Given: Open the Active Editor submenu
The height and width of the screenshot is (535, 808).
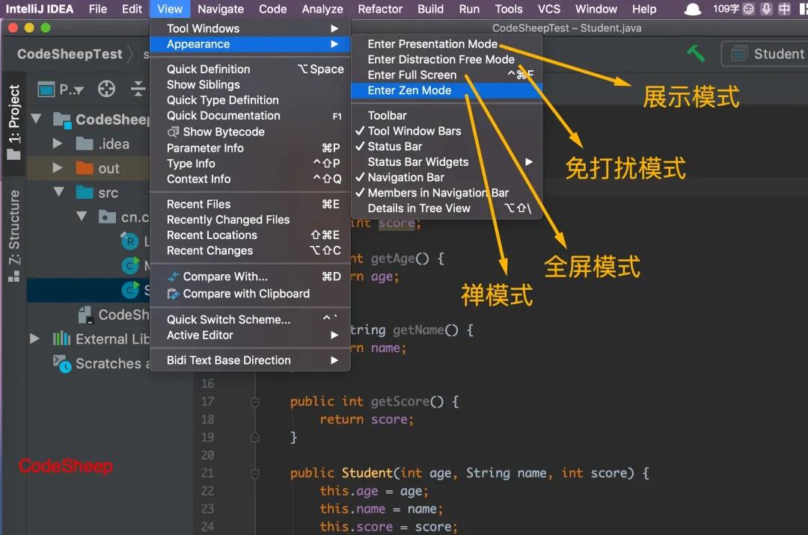Looking at the screenshot, I should point(250,335).
